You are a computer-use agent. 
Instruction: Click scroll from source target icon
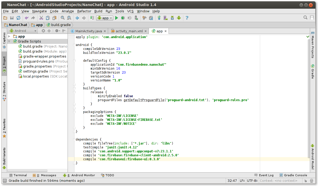click(43, 31)
